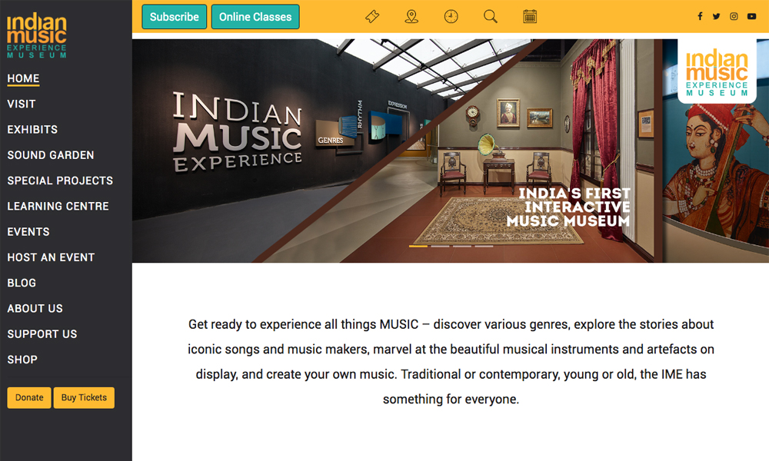
Task: Click the clock opening hours icon
Action: pyautogui.click(x=451, y=17)
